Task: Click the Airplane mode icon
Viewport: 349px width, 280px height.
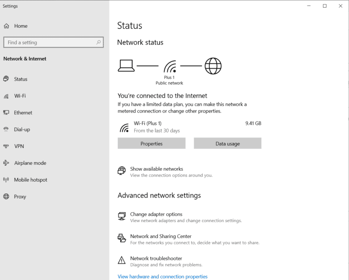Action: click(6, 163)
